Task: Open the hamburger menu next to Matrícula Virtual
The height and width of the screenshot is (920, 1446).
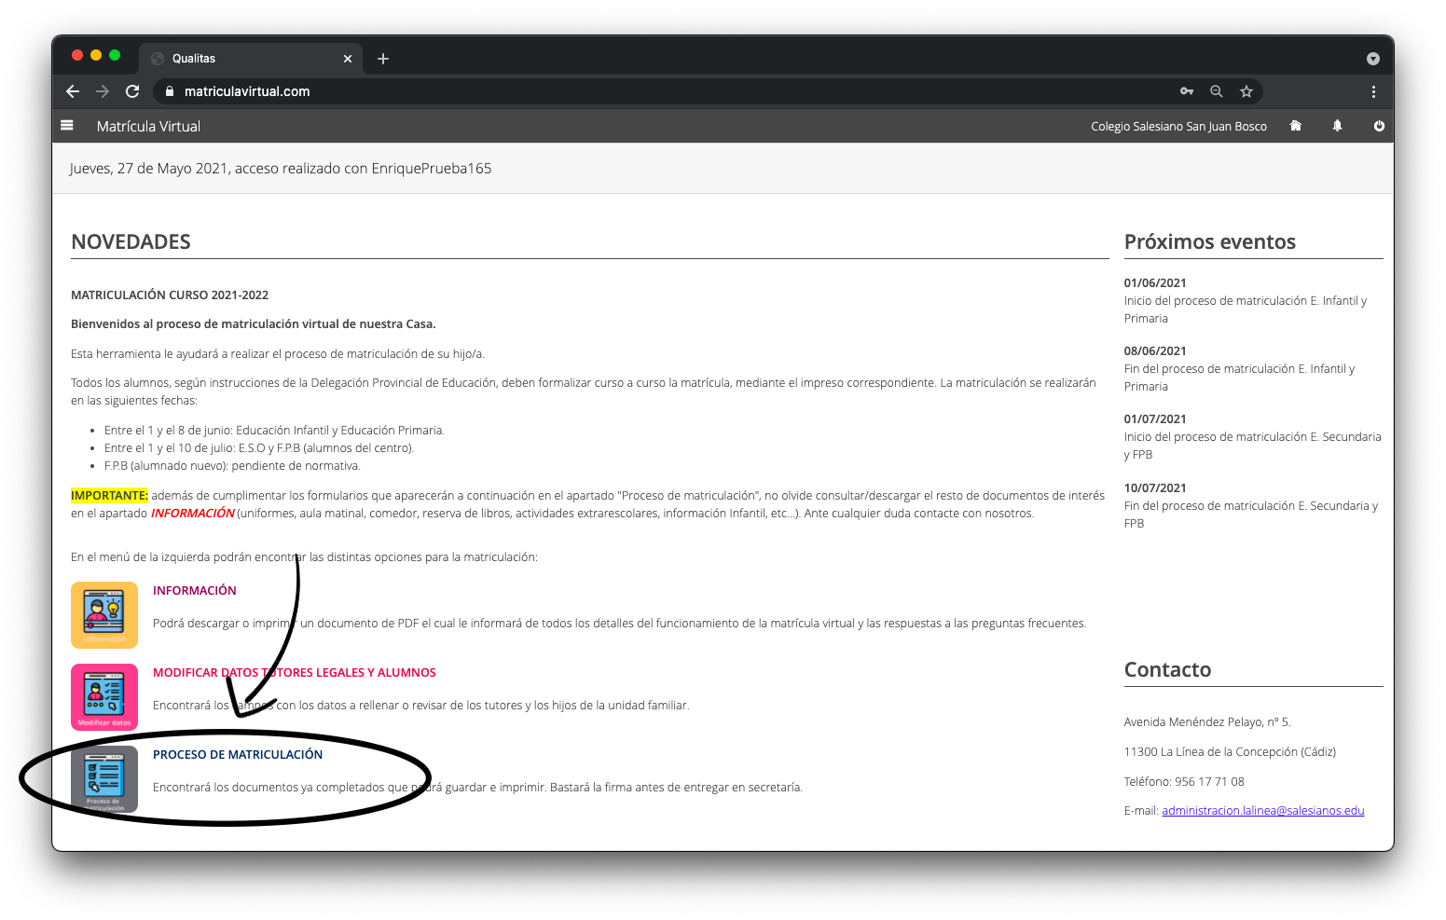Action: click(67, 125)
